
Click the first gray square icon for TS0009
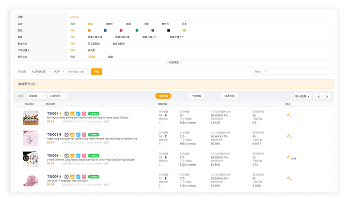(x=66, y=176)
